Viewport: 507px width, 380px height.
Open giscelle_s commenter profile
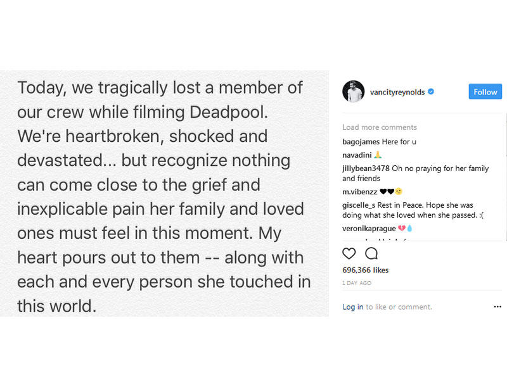[359, 204]
